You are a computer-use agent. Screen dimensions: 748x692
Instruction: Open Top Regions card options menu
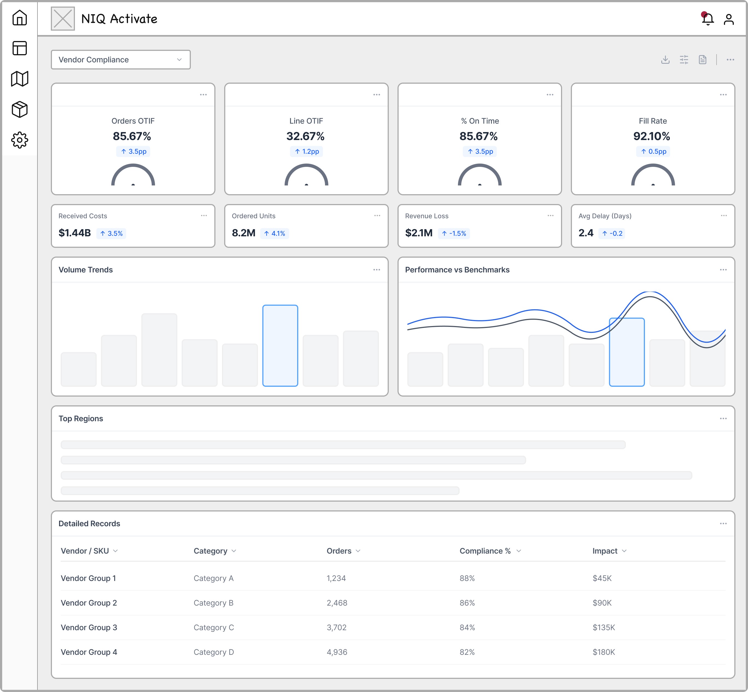tap(723, 418)
